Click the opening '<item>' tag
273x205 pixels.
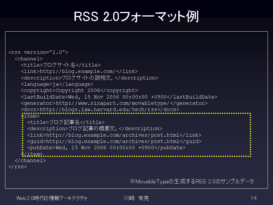pos(30,116)
